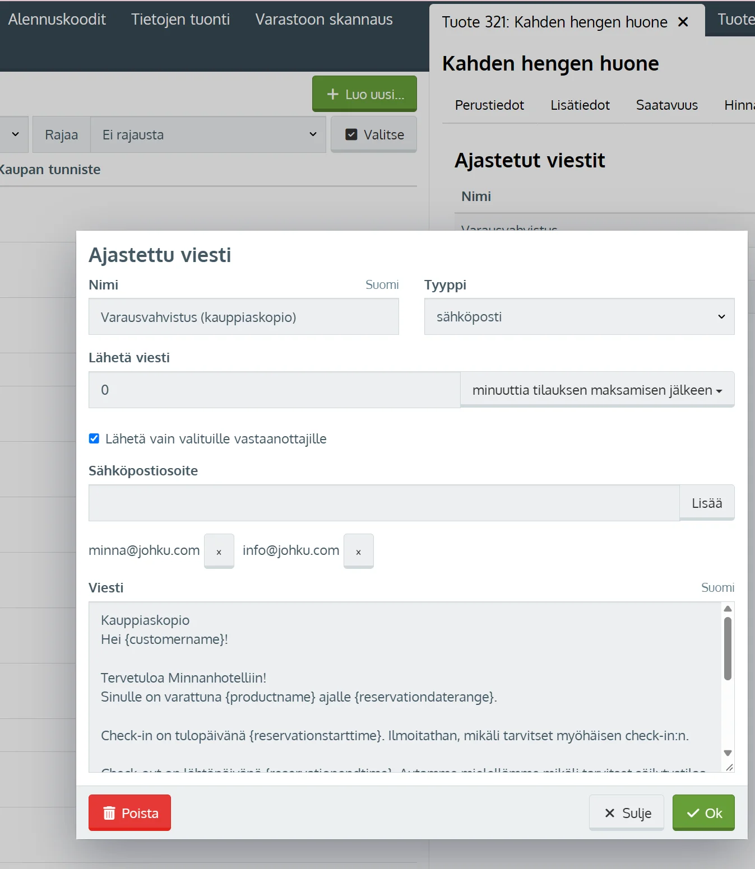
Task: Go to Varastoon skannaus
Action: point(324,19)
